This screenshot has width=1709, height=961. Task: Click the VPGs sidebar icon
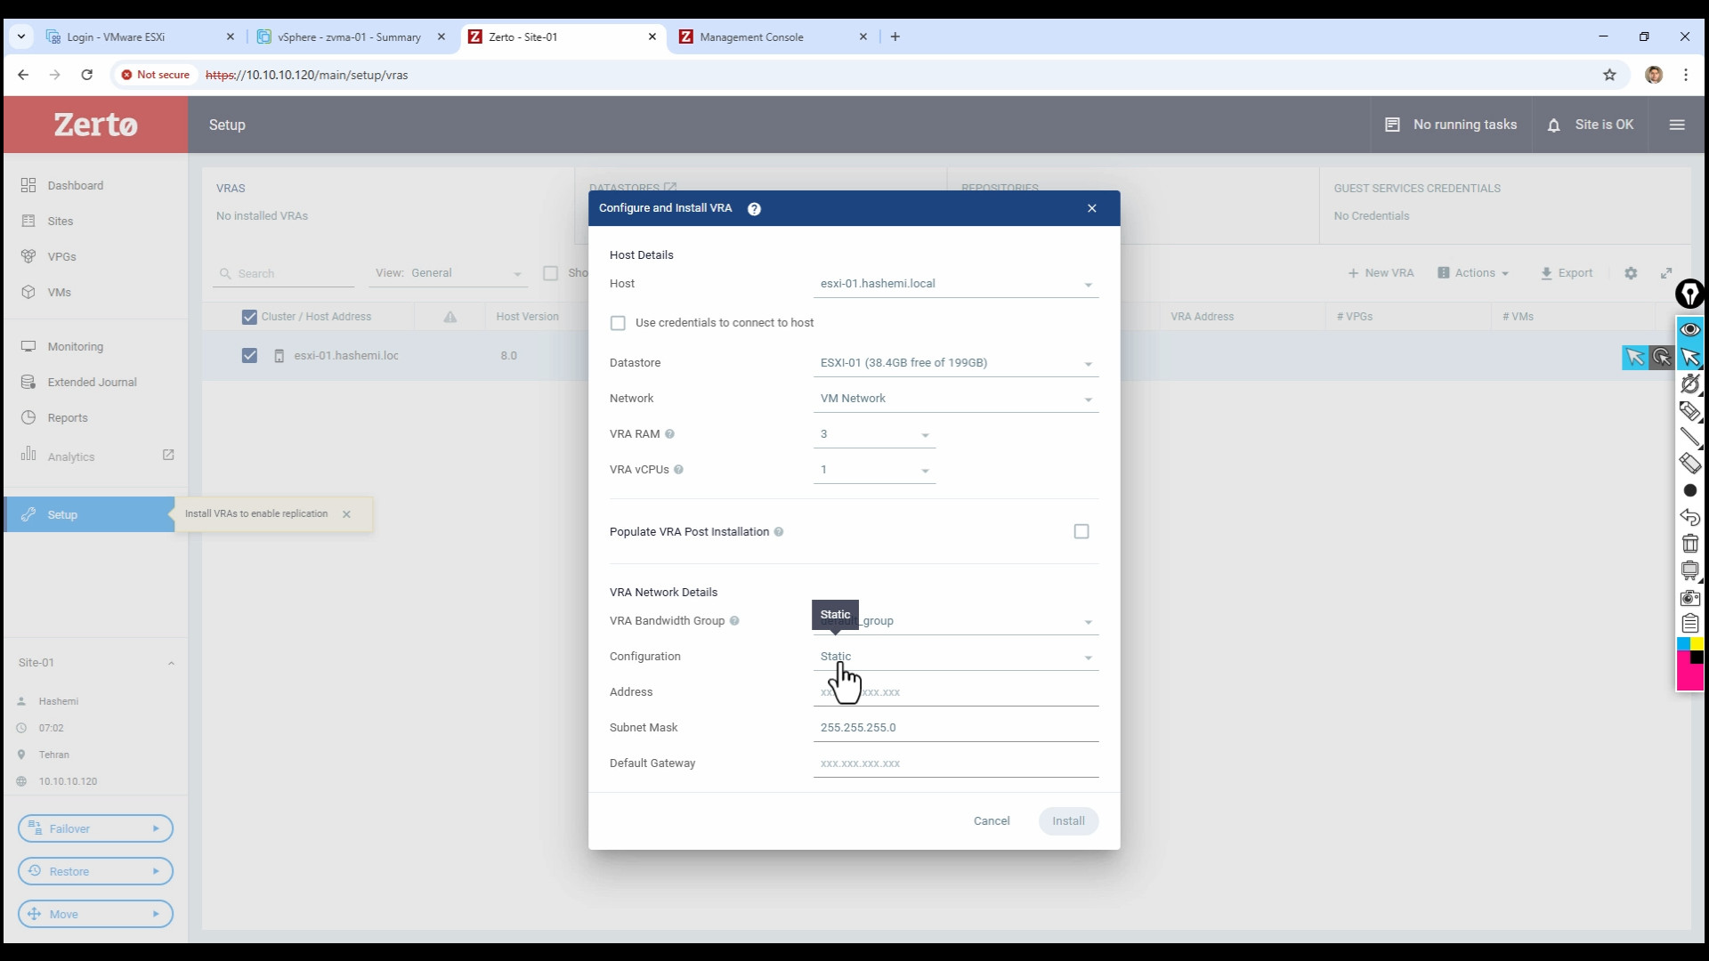[28, 256]
